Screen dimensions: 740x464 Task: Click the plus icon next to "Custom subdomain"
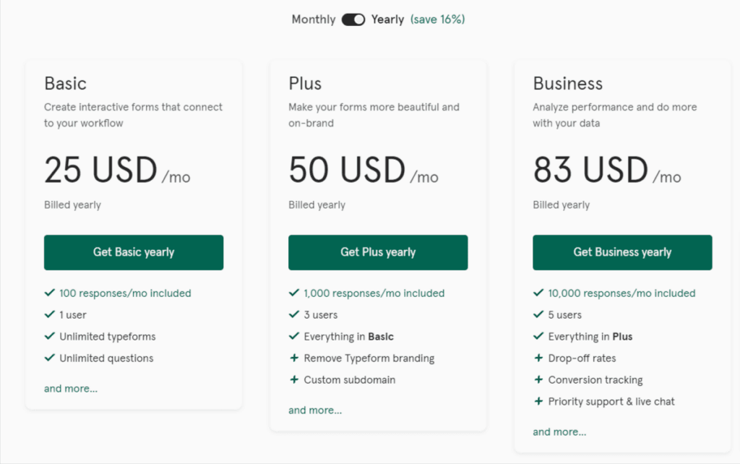(294, 379)
